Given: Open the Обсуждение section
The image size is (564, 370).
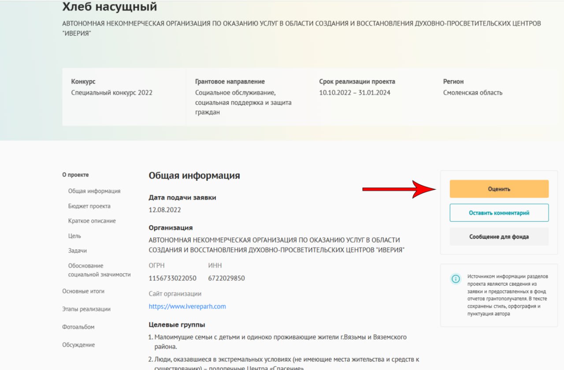Looking at the screenshot, I should pyautogui.click(x=78, y=345).
